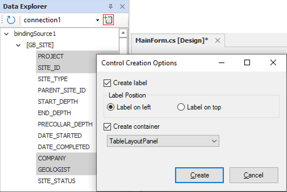
Task: Collapse the bindingSource1 tree node
Action: pyautogui.click(x=6, y=34)
